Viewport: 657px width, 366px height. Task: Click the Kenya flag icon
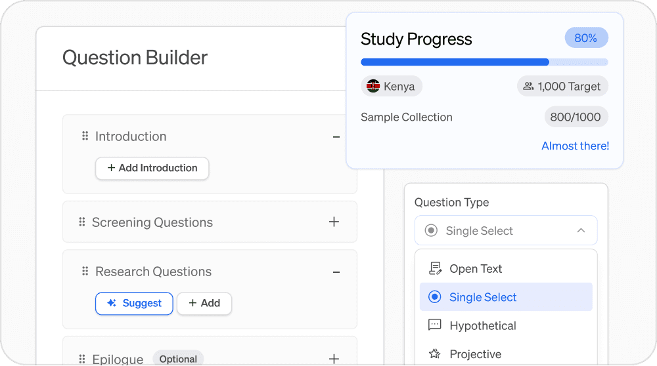[x=374, y=87]
